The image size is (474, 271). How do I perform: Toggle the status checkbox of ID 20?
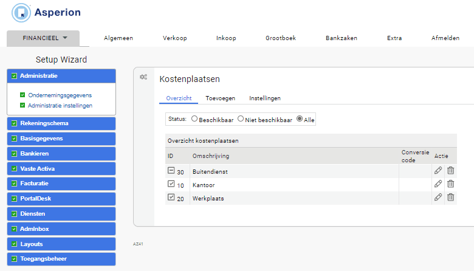click(171, 197)
